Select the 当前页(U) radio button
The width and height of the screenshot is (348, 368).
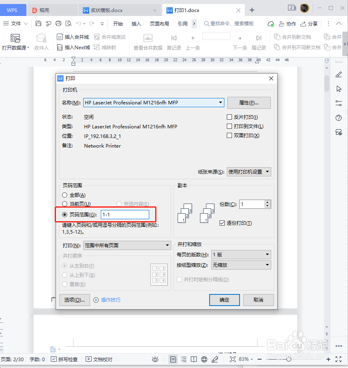point(64,204)
